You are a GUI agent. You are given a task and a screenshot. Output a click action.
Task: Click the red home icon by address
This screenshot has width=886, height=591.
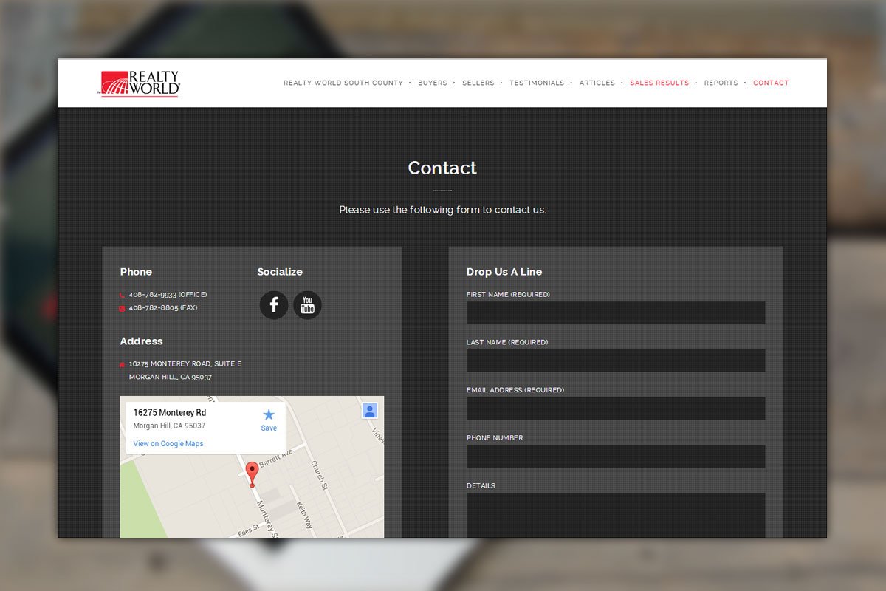122,364
